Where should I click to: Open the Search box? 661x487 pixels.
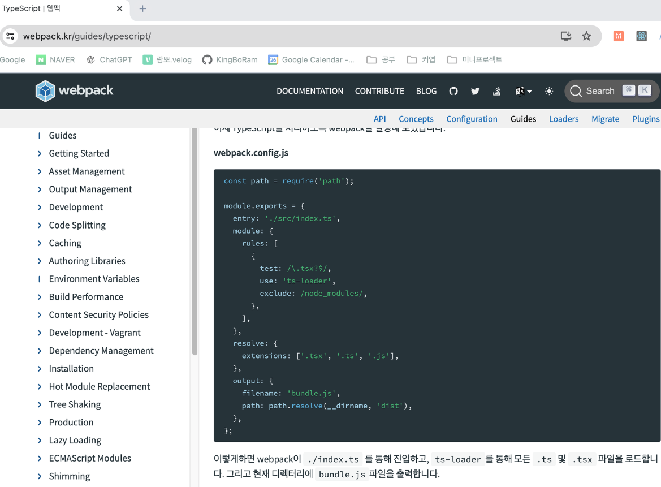click(611, 91)
